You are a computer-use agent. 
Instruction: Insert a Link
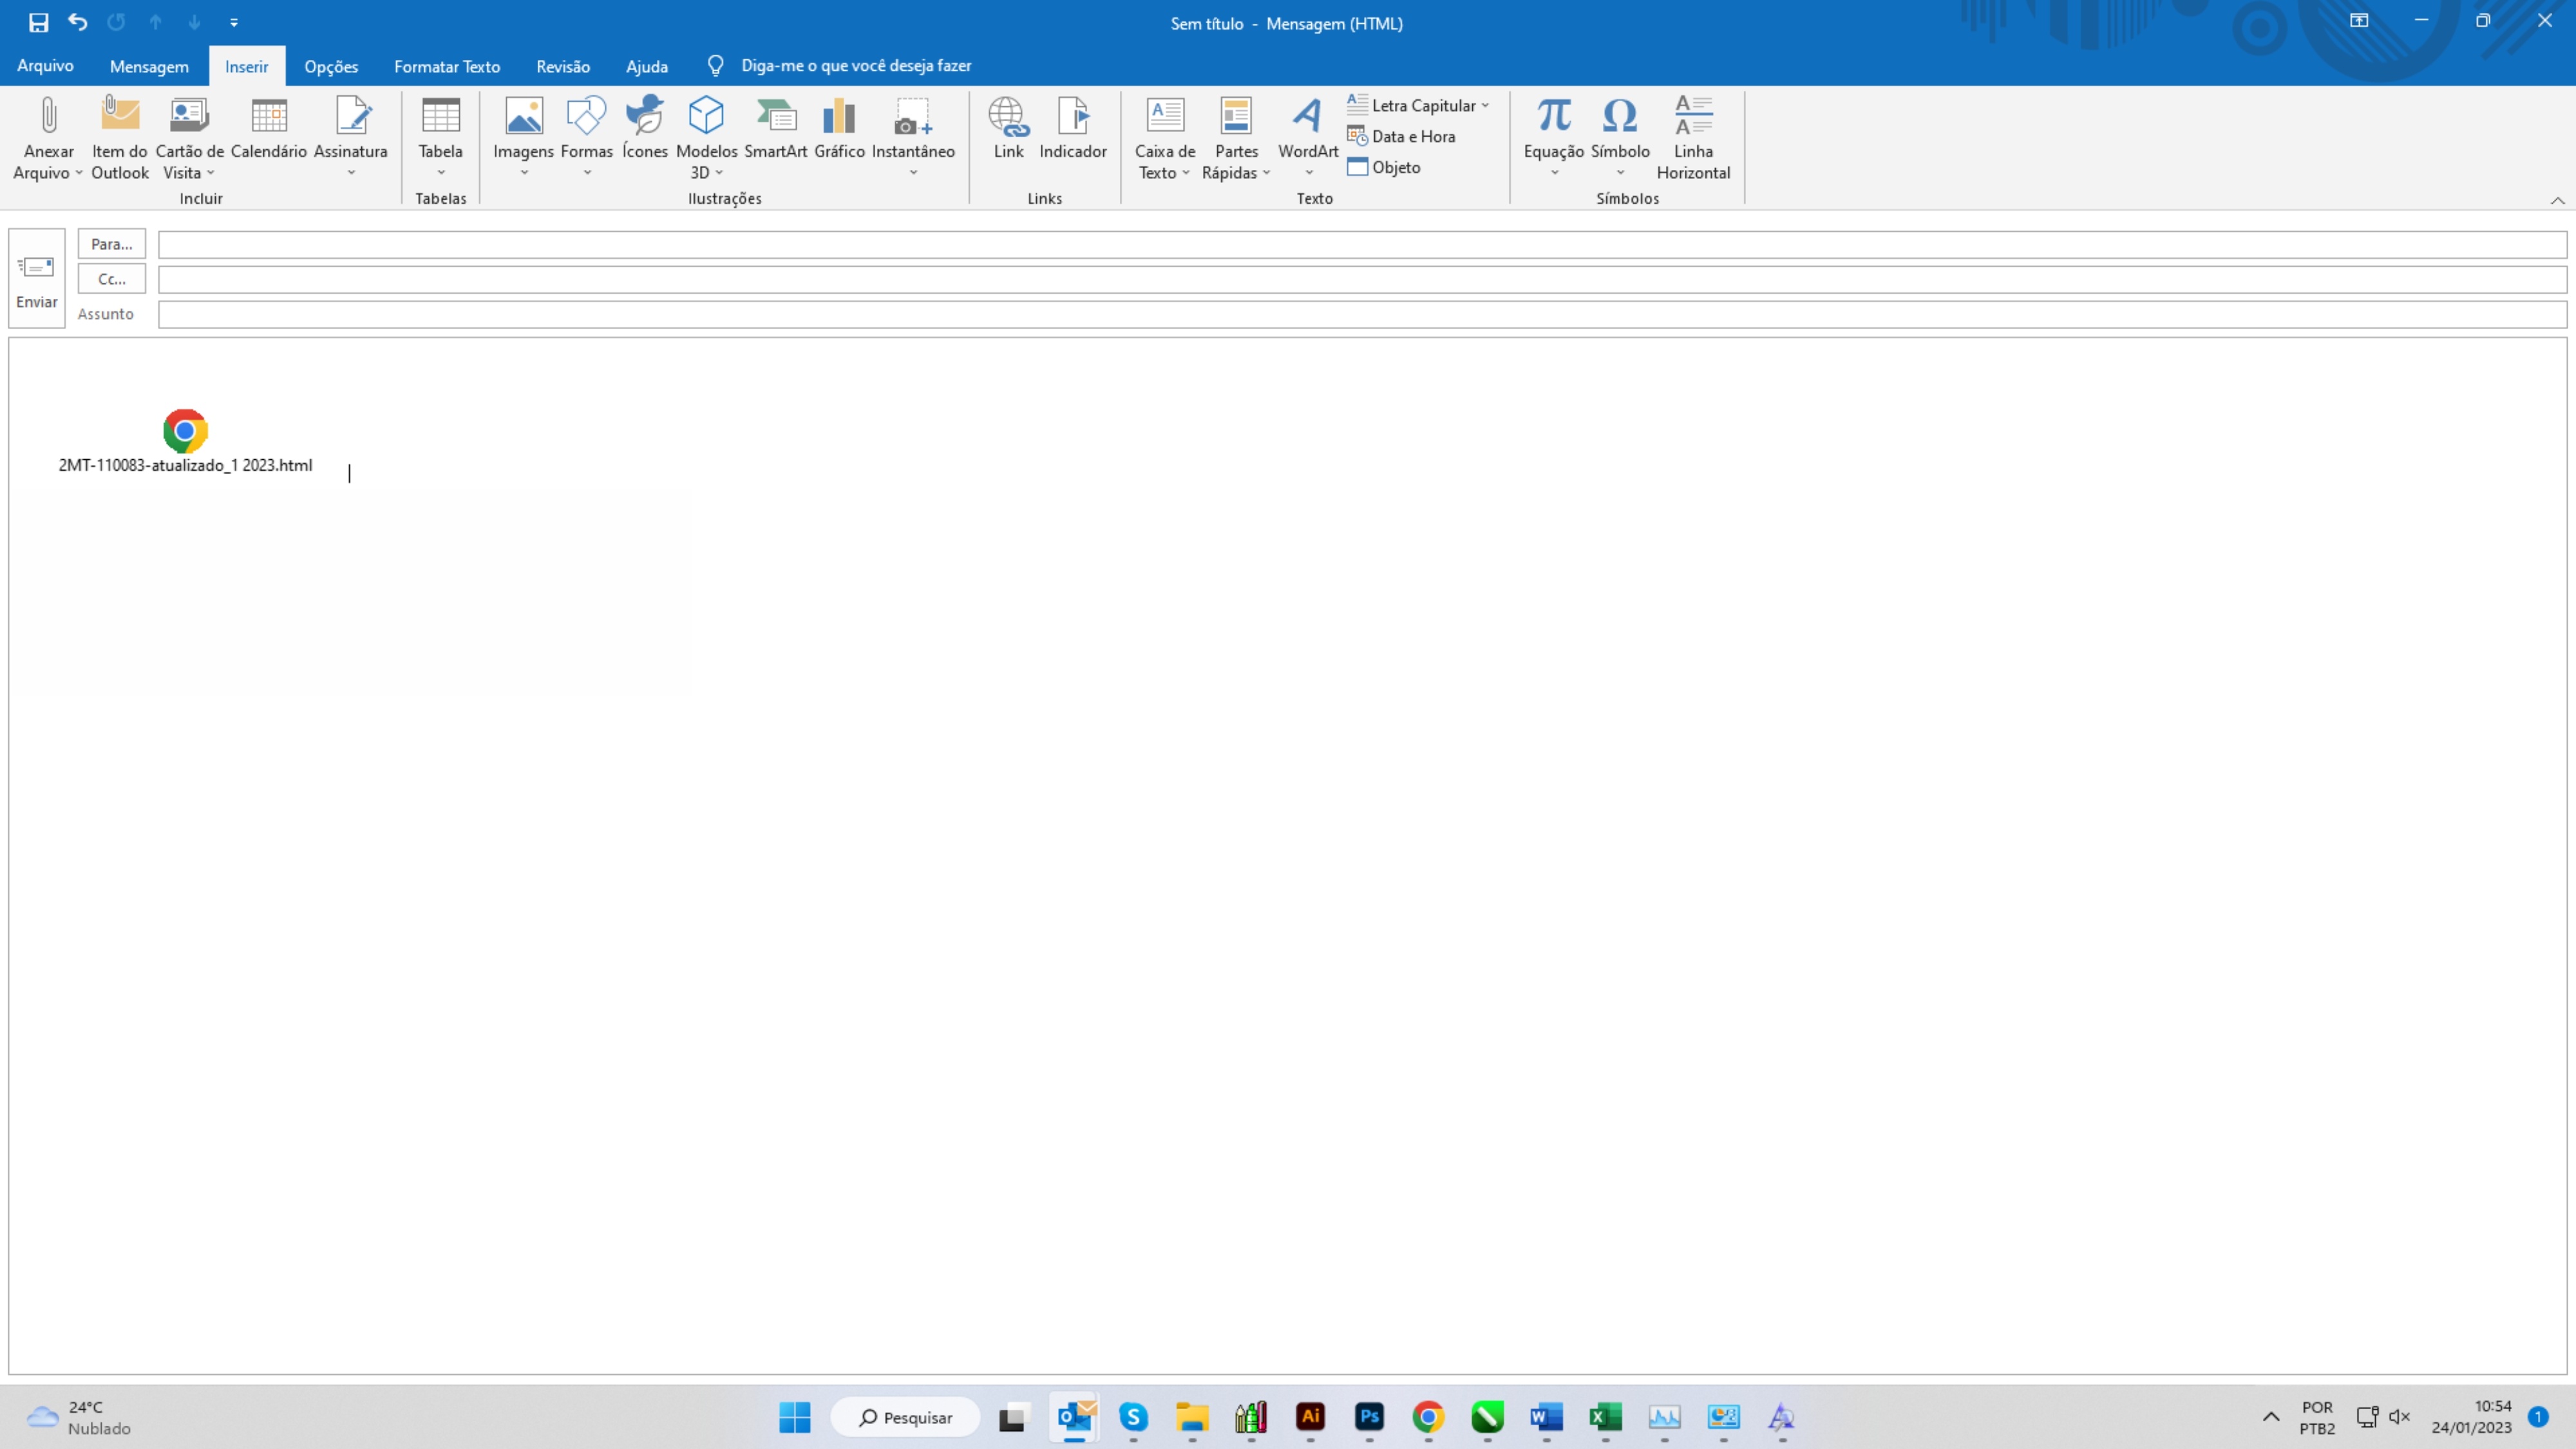(x=1008, y=128)
